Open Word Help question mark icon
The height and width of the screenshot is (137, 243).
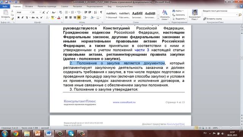[x=241, y=6]
